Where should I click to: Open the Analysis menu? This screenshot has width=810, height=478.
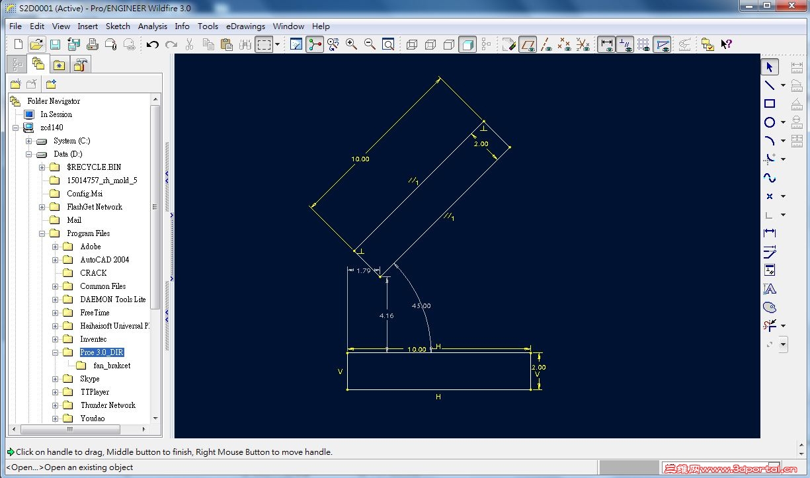[153, 26]
